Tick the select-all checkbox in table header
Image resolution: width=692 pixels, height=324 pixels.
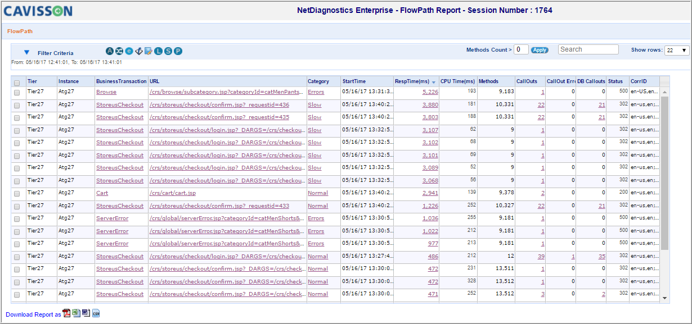(x=17, y=83)
